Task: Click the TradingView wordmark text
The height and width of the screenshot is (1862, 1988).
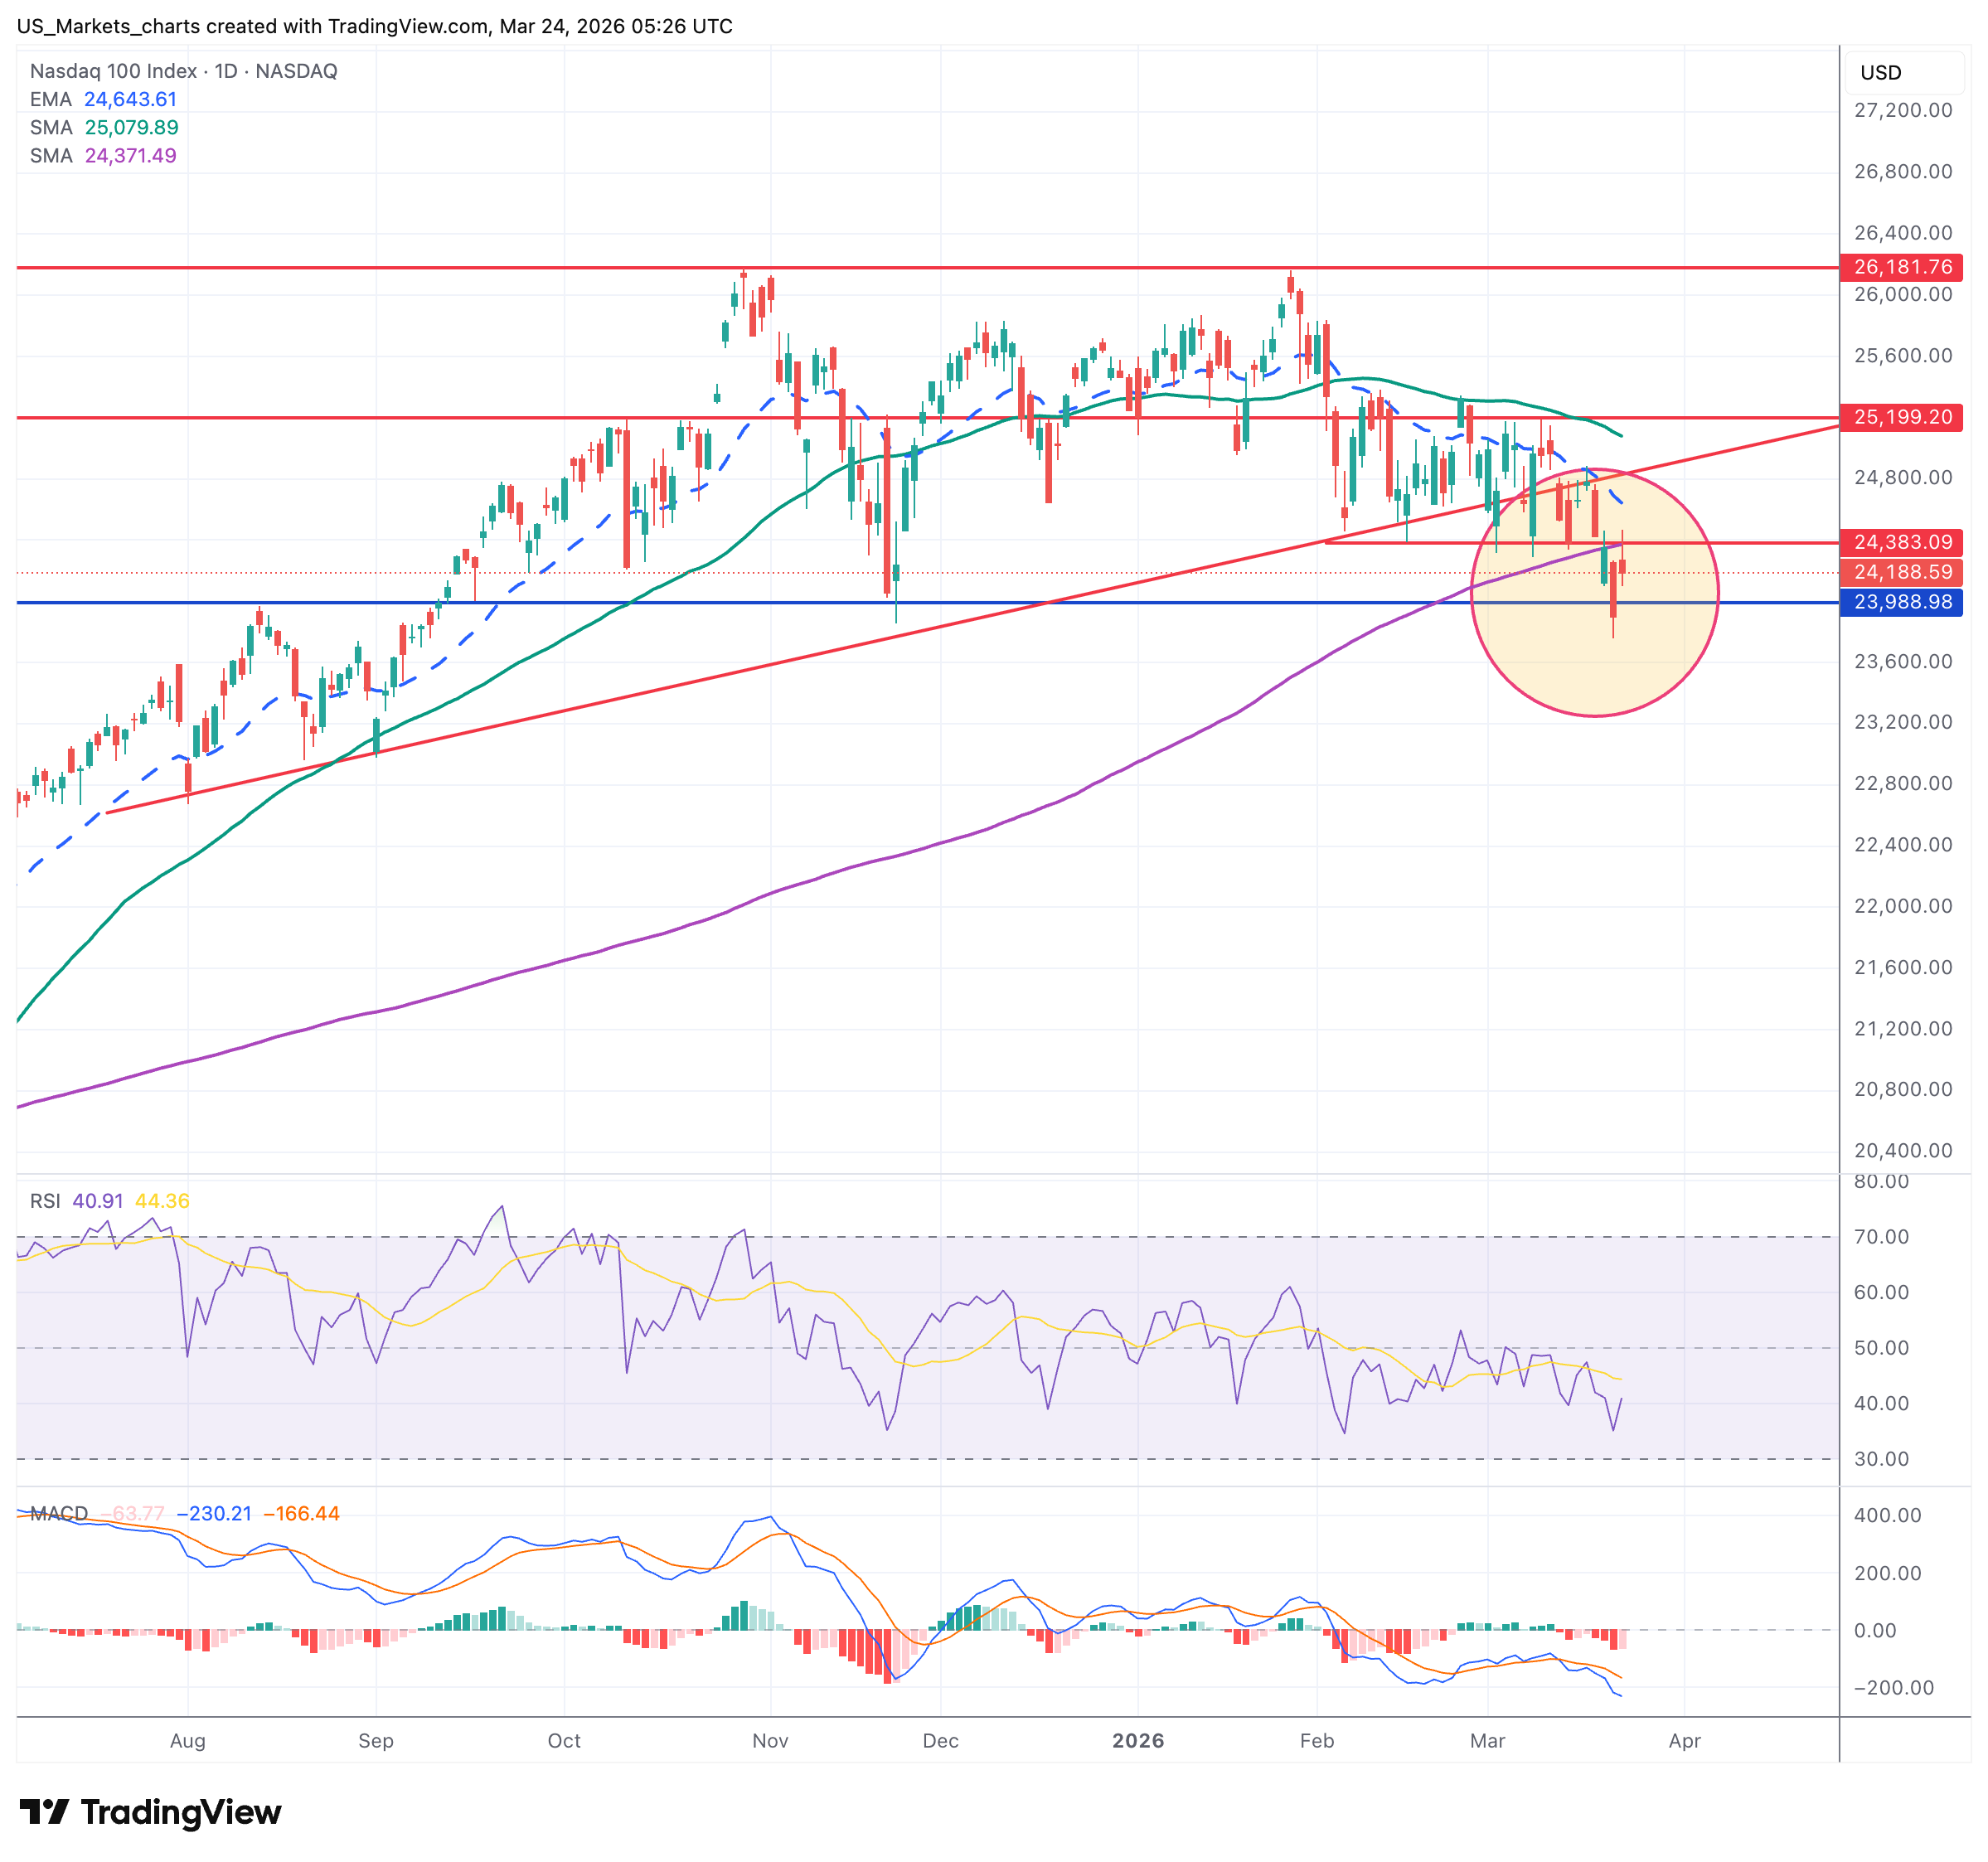Action: (x=181, y=1811)
